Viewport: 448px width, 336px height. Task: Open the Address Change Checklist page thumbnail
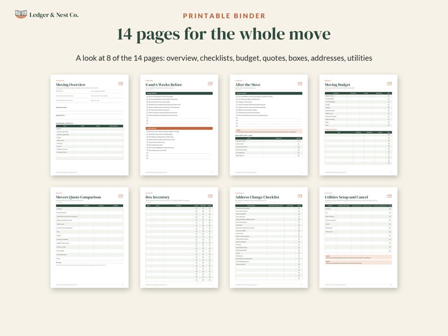(x=269, y=237)
